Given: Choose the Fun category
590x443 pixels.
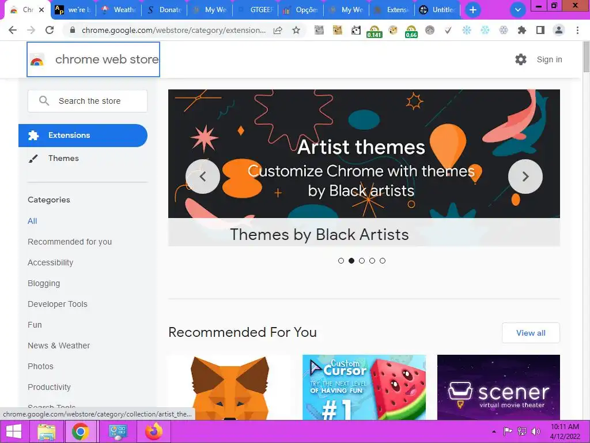Looking at the screenshot, I should pyautogui.click(x=35, y=325).
